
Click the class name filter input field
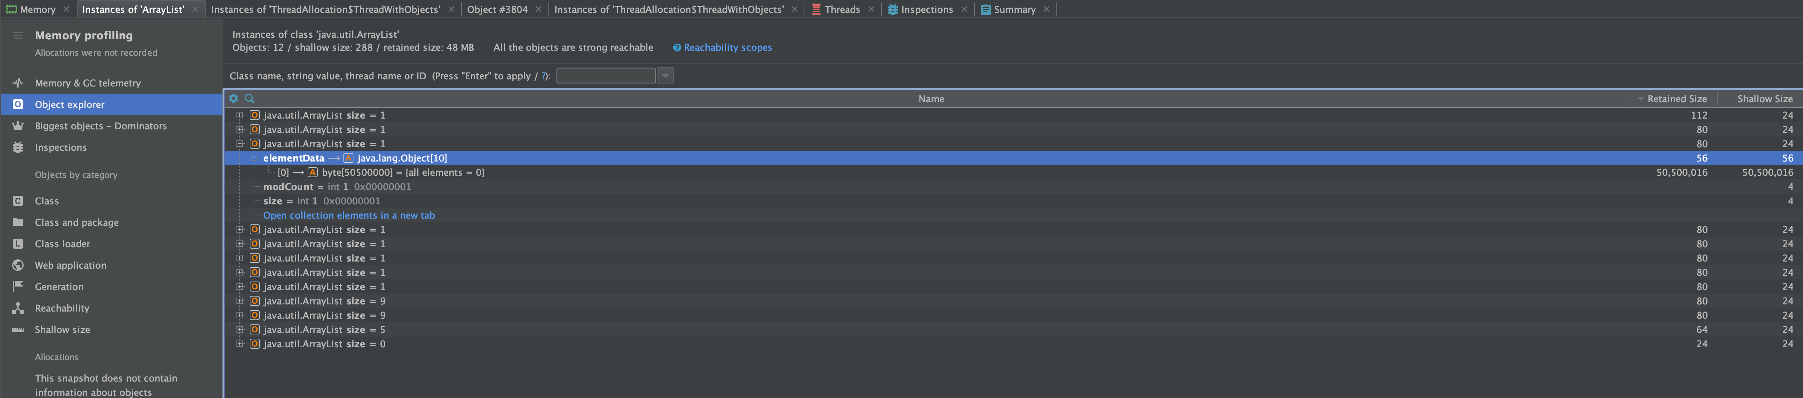tap(605, 75)
